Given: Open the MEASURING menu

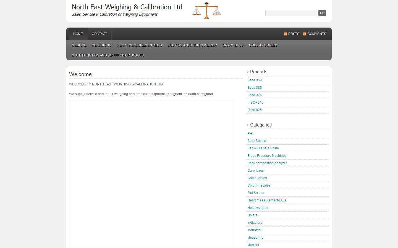Looking at the screenshot, I should (x=101, y=45).
